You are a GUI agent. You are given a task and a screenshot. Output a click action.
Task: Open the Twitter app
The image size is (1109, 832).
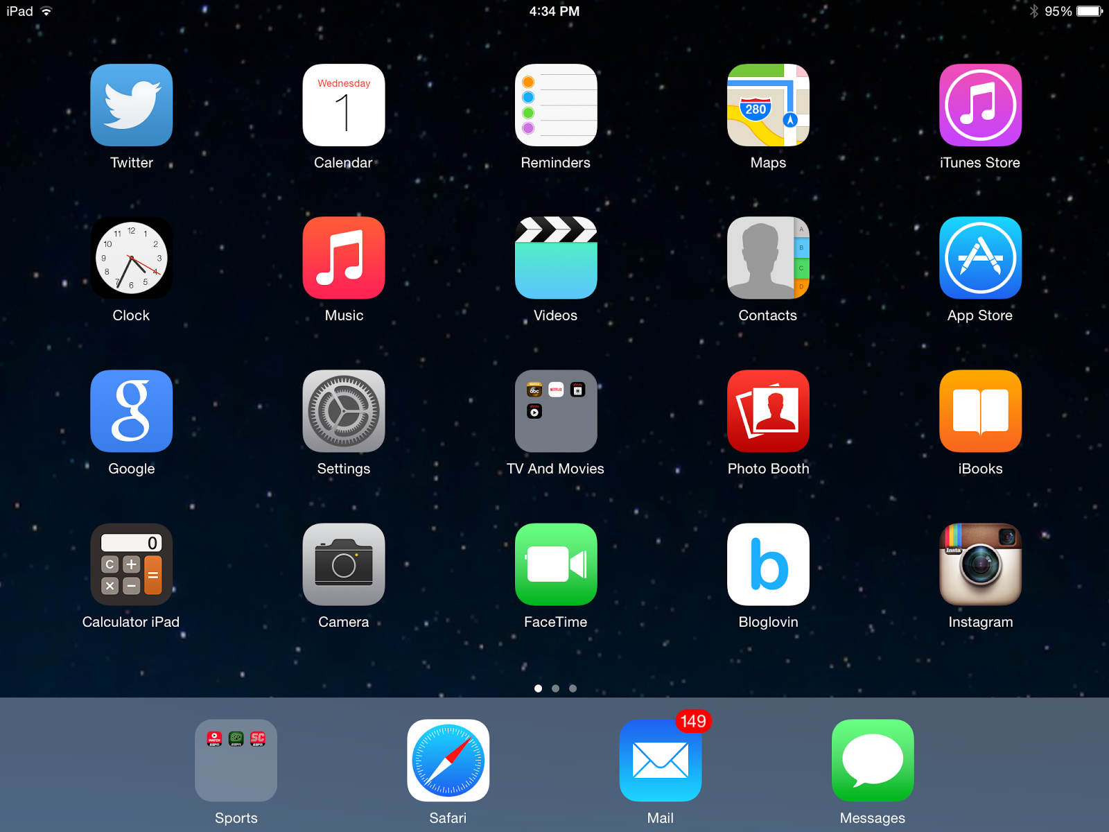pos(132,105)
